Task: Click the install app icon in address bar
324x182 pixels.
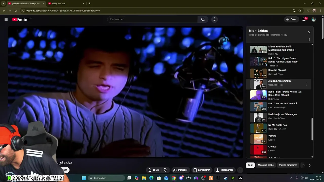Action: (x=294, y=11)
